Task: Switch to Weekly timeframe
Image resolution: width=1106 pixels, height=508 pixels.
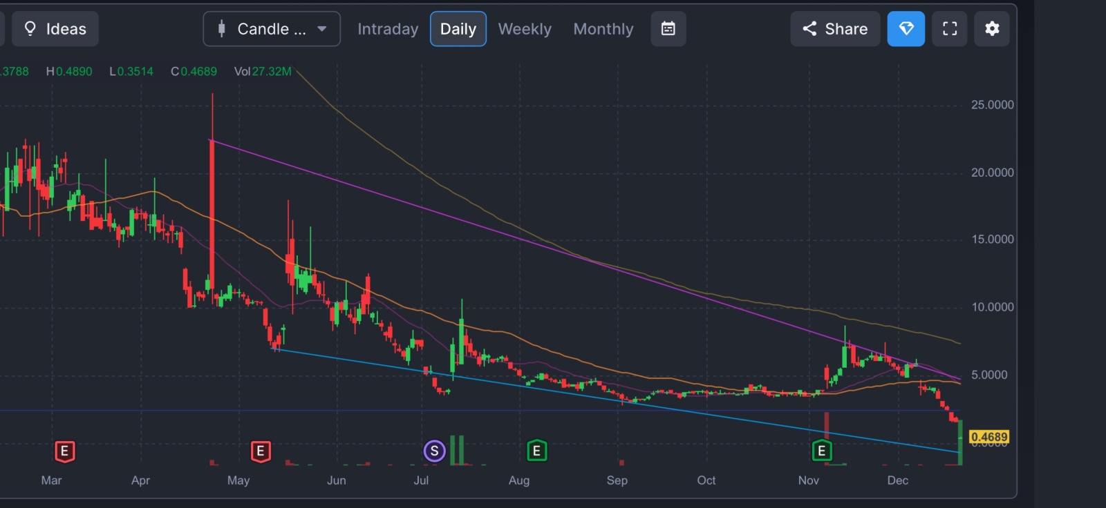Action: click(525, 29)
